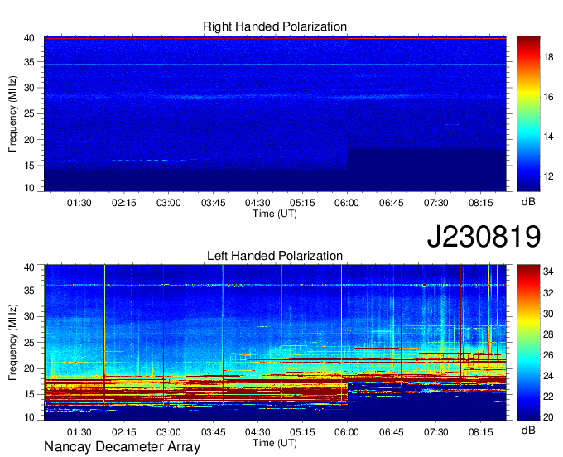
Task: Select the 34 value on Left Handed colorbar
Action: (x=548, y=272)
